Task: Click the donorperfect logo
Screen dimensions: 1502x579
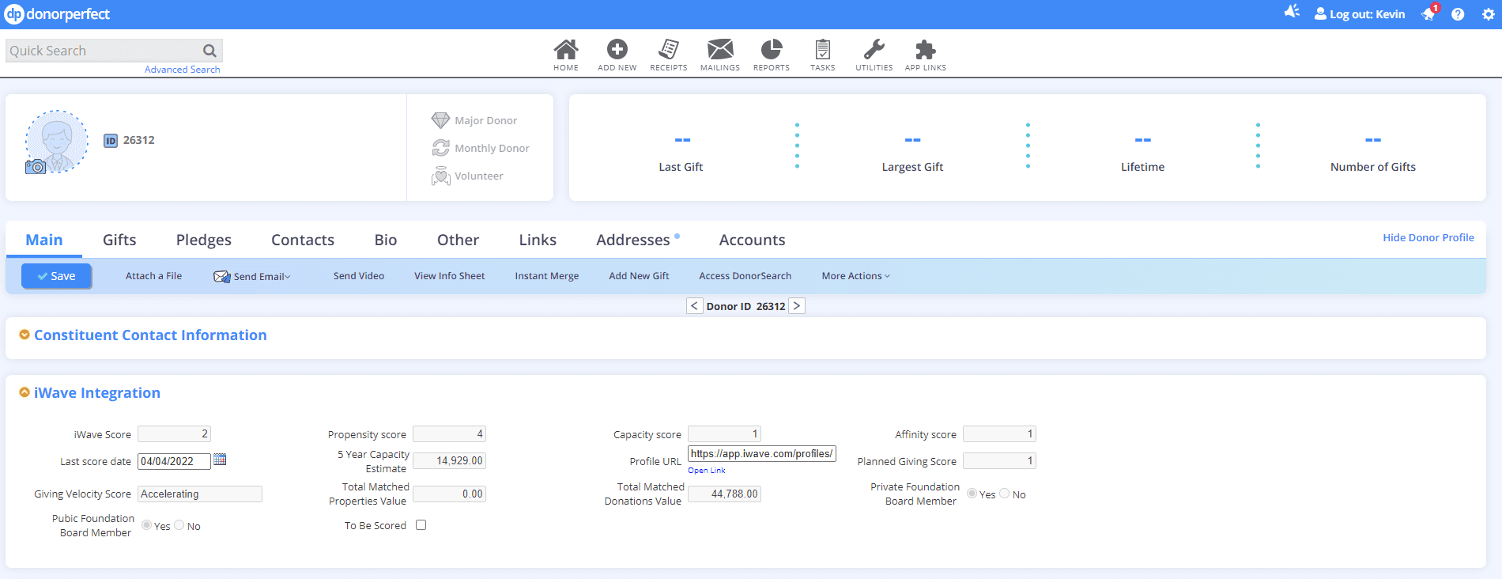Action: [57, 14]
